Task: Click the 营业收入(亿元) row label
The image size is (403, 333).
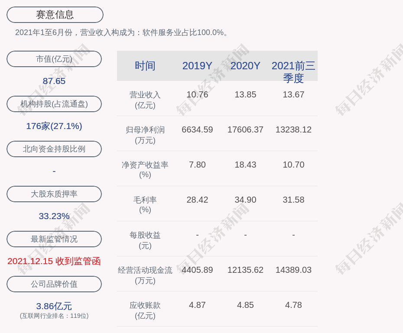Action: coord(145,100)
